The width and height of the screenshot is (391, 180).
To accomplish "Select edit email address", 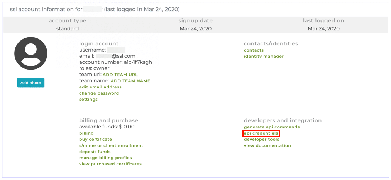I will (100, 87).
